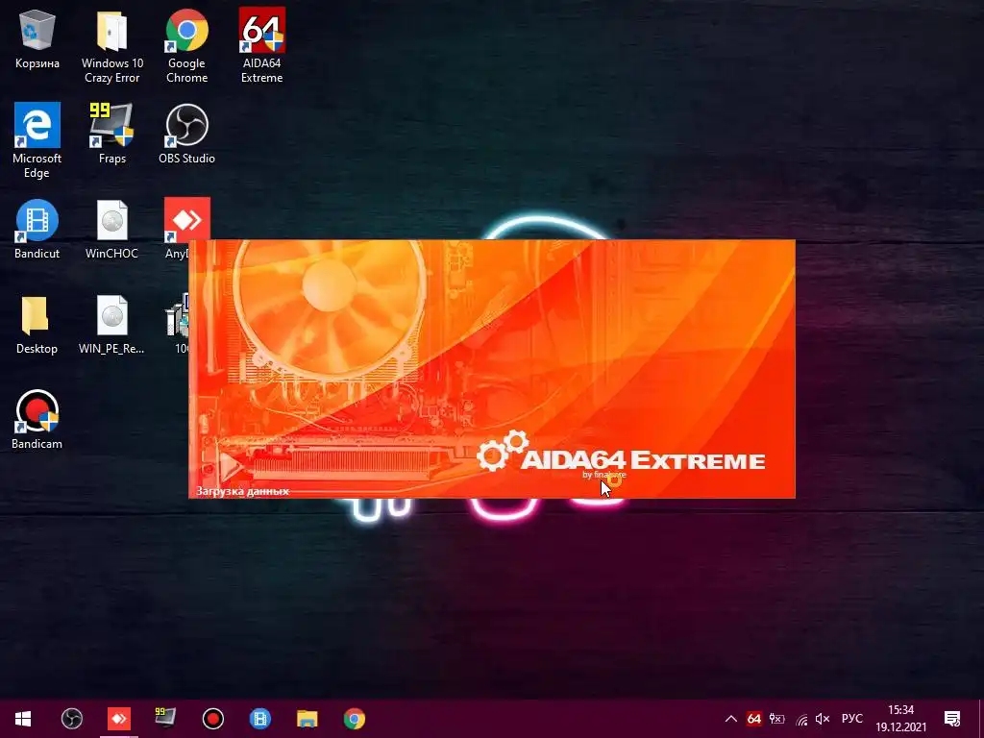Select the WIN_PE_Re... file icon

pos(111,324)
